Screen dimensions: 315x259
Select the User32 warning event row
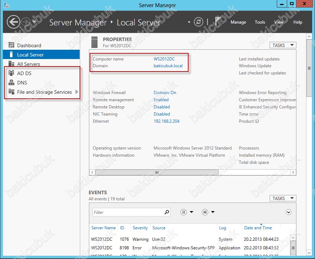[189, 239]
